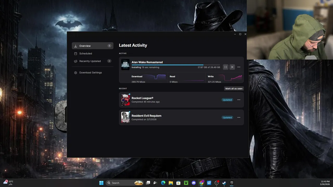Open the weather widget showing 22°C

(x=8, y=183)
